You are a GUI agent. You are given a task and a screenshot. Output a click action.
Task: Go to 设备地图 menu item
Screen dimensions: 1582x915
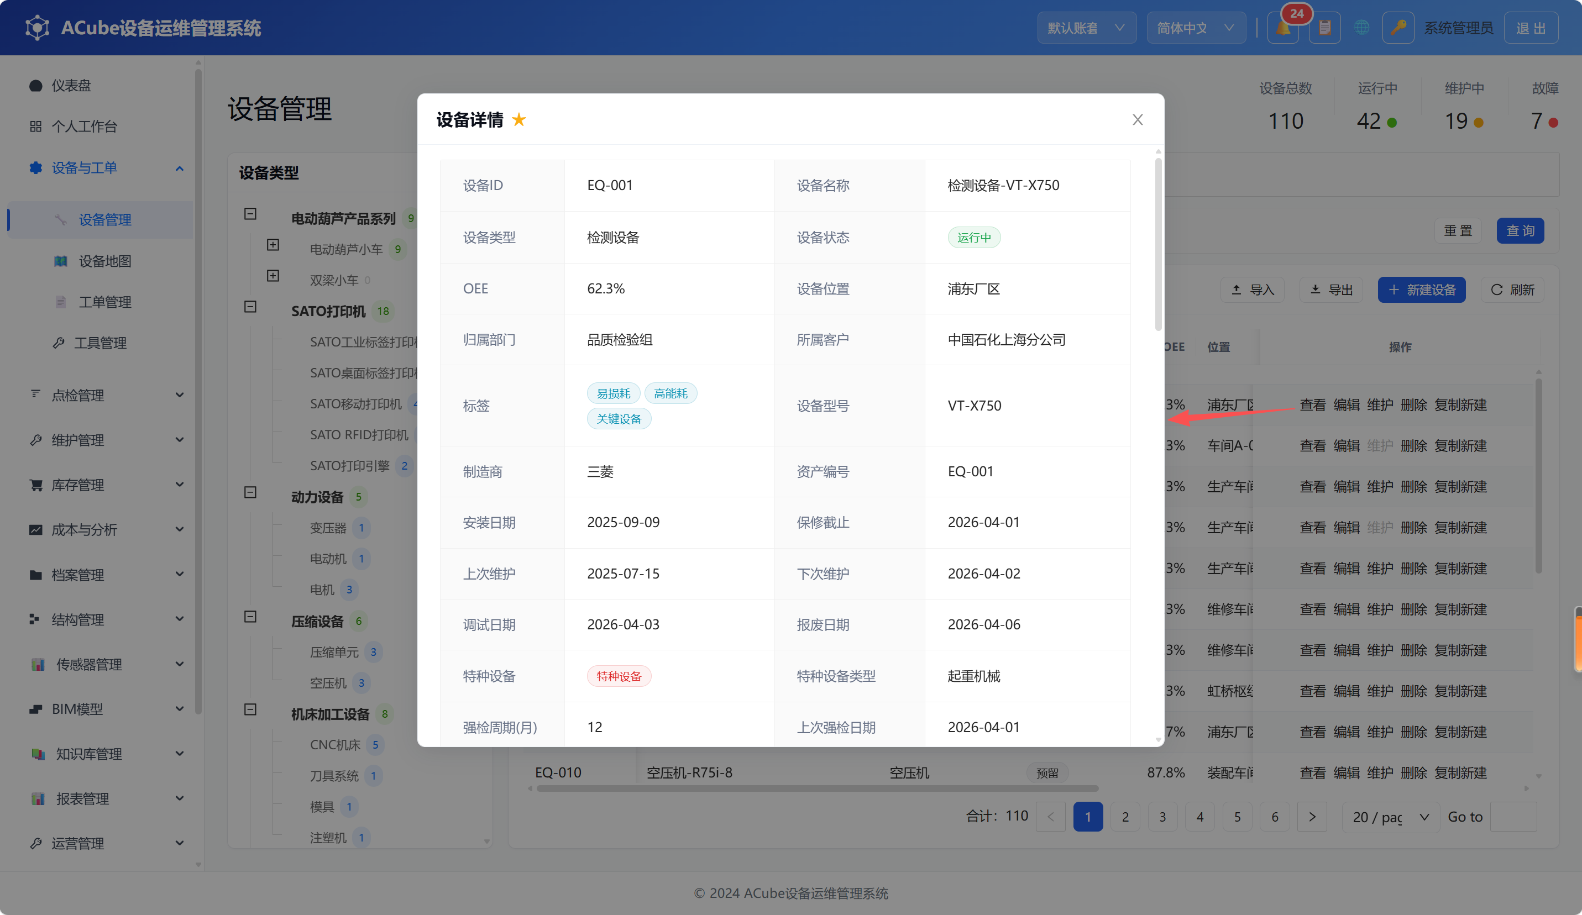pos(101,261)
